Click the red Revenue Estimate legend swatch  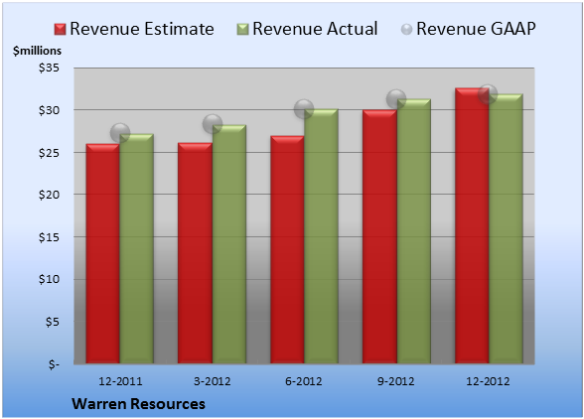pos(60,29)
